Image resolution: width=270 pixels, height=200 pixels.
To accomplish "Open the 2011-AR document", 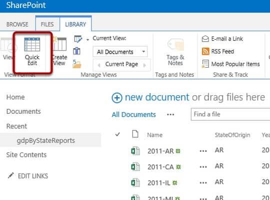I will tap(160, 151).
